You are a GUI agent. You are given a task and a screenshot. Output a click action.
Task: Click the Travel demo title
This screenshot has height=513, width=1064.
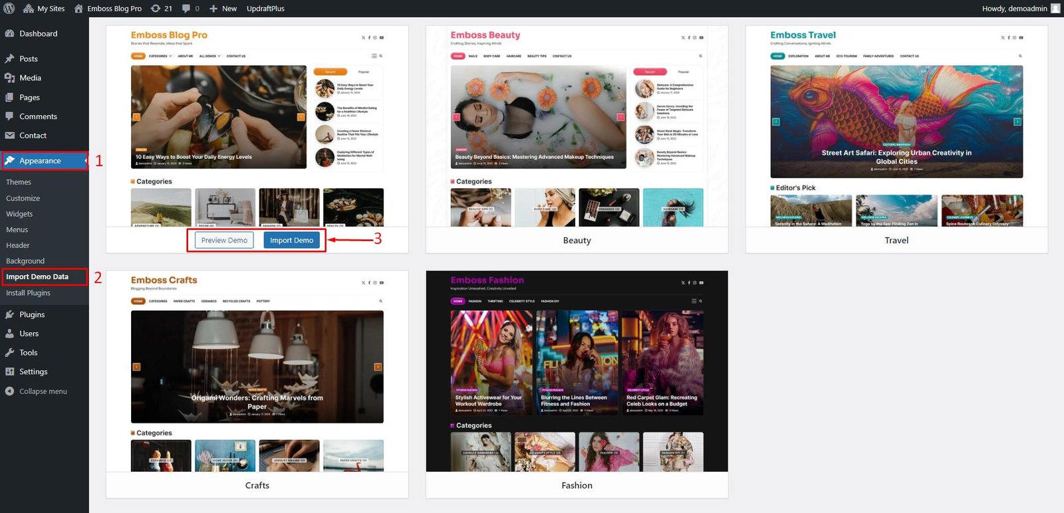(x=896, y=241)
